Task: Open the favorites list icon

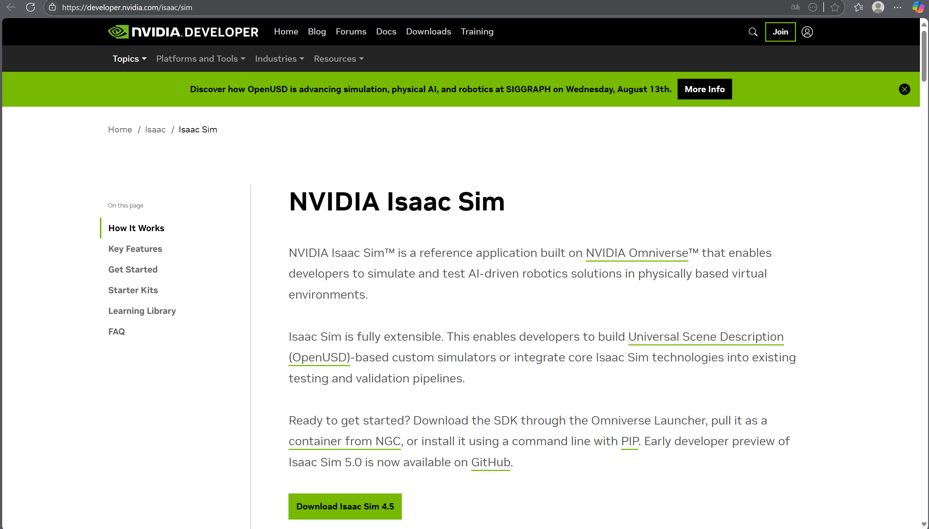Action: pyautogui.click(x=859, y=7)
